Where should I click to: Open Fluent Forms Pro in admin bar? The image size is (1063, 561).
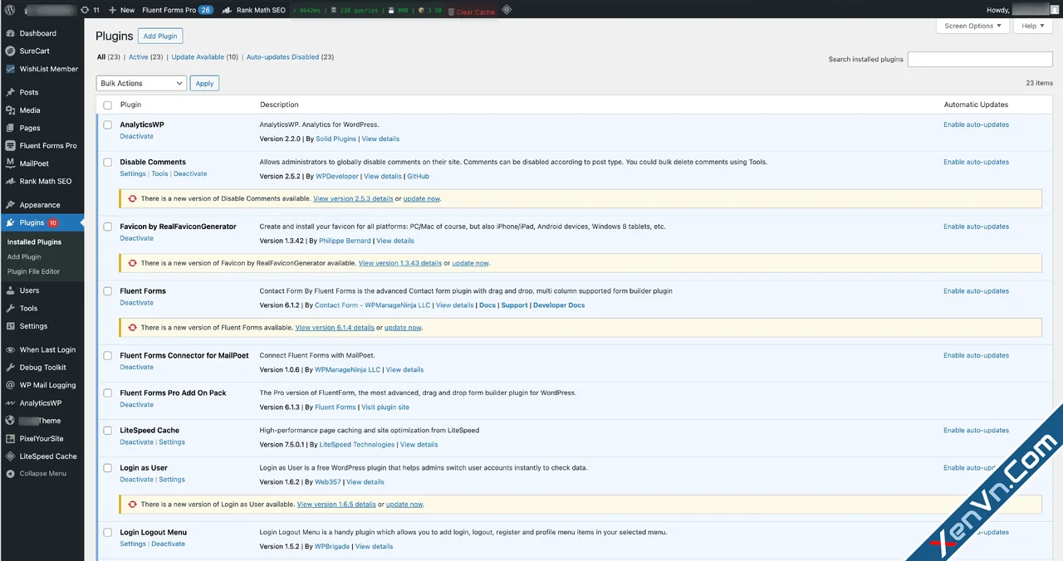(x=177, y=10)
